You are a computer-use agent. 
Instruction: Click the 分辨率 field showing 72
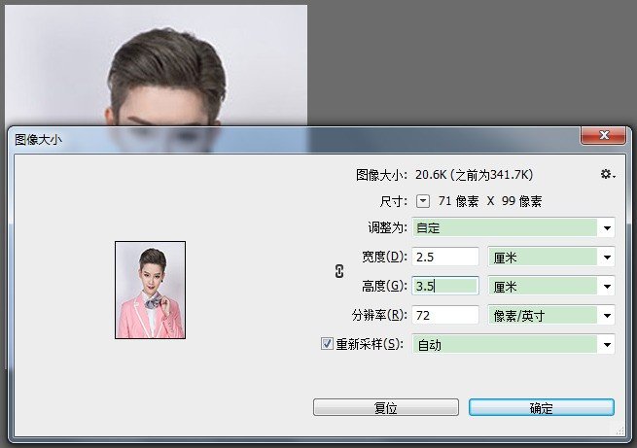(445, 315)
